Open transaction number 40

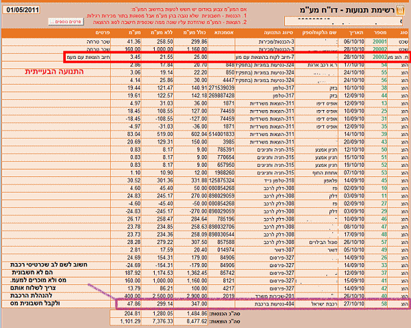coord(384,296)
